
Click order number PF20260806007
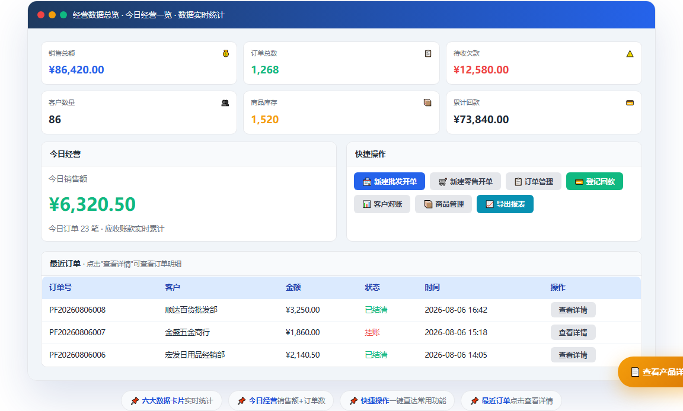[78, 333]
